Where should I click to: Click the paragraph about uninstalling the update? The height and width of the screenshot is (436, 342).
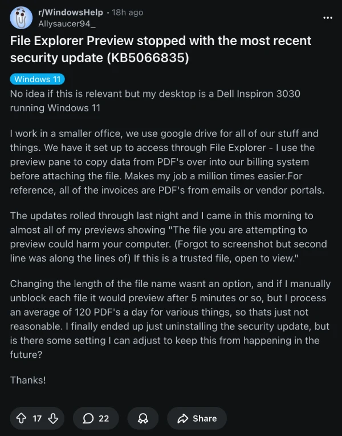pos(168,320)
